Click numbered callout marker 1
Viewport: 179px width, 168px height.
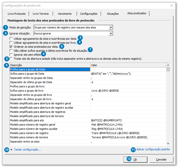(5, 27)
